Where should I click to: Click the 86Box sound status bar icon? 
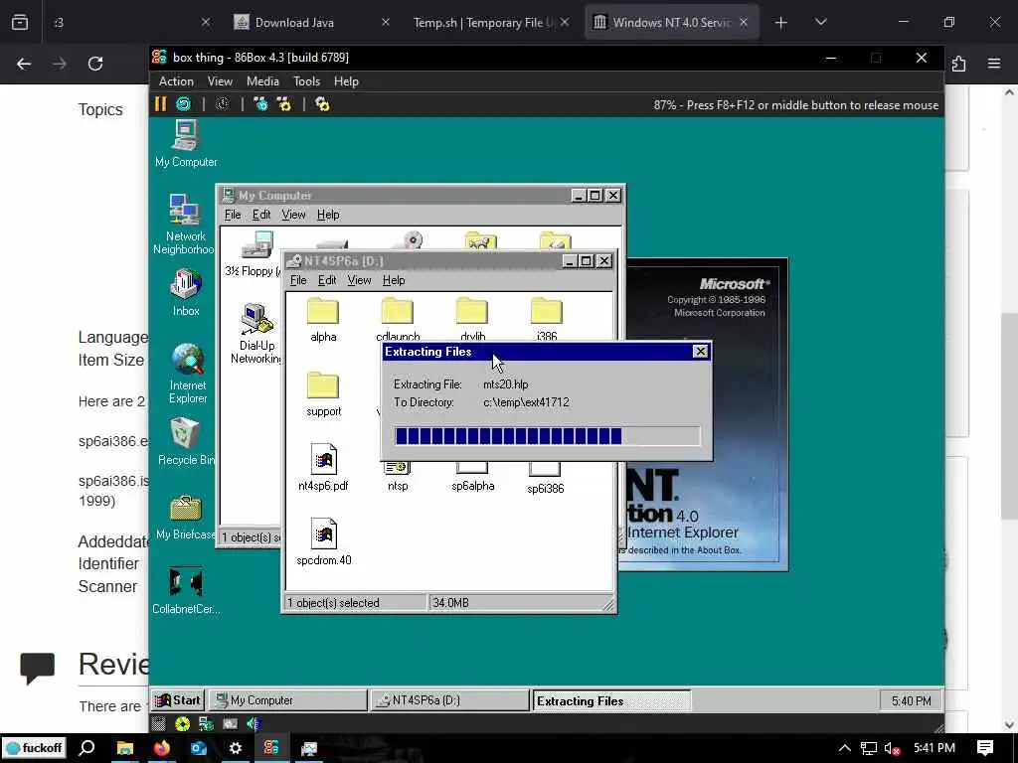(254, 724)
